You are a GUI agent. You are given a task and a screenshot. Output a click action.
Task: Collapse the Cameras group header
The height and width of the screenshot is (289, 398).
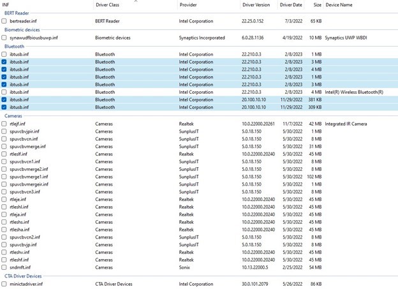14,116
